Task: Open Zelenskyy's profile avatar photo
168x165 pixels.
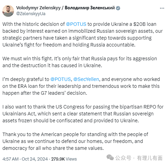Action: tap(8, 11)
